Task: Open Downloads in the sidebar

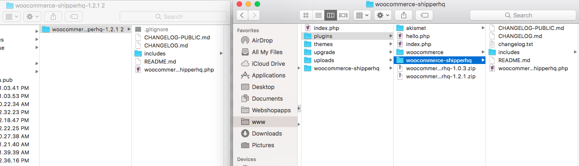Action: [267, 133]
